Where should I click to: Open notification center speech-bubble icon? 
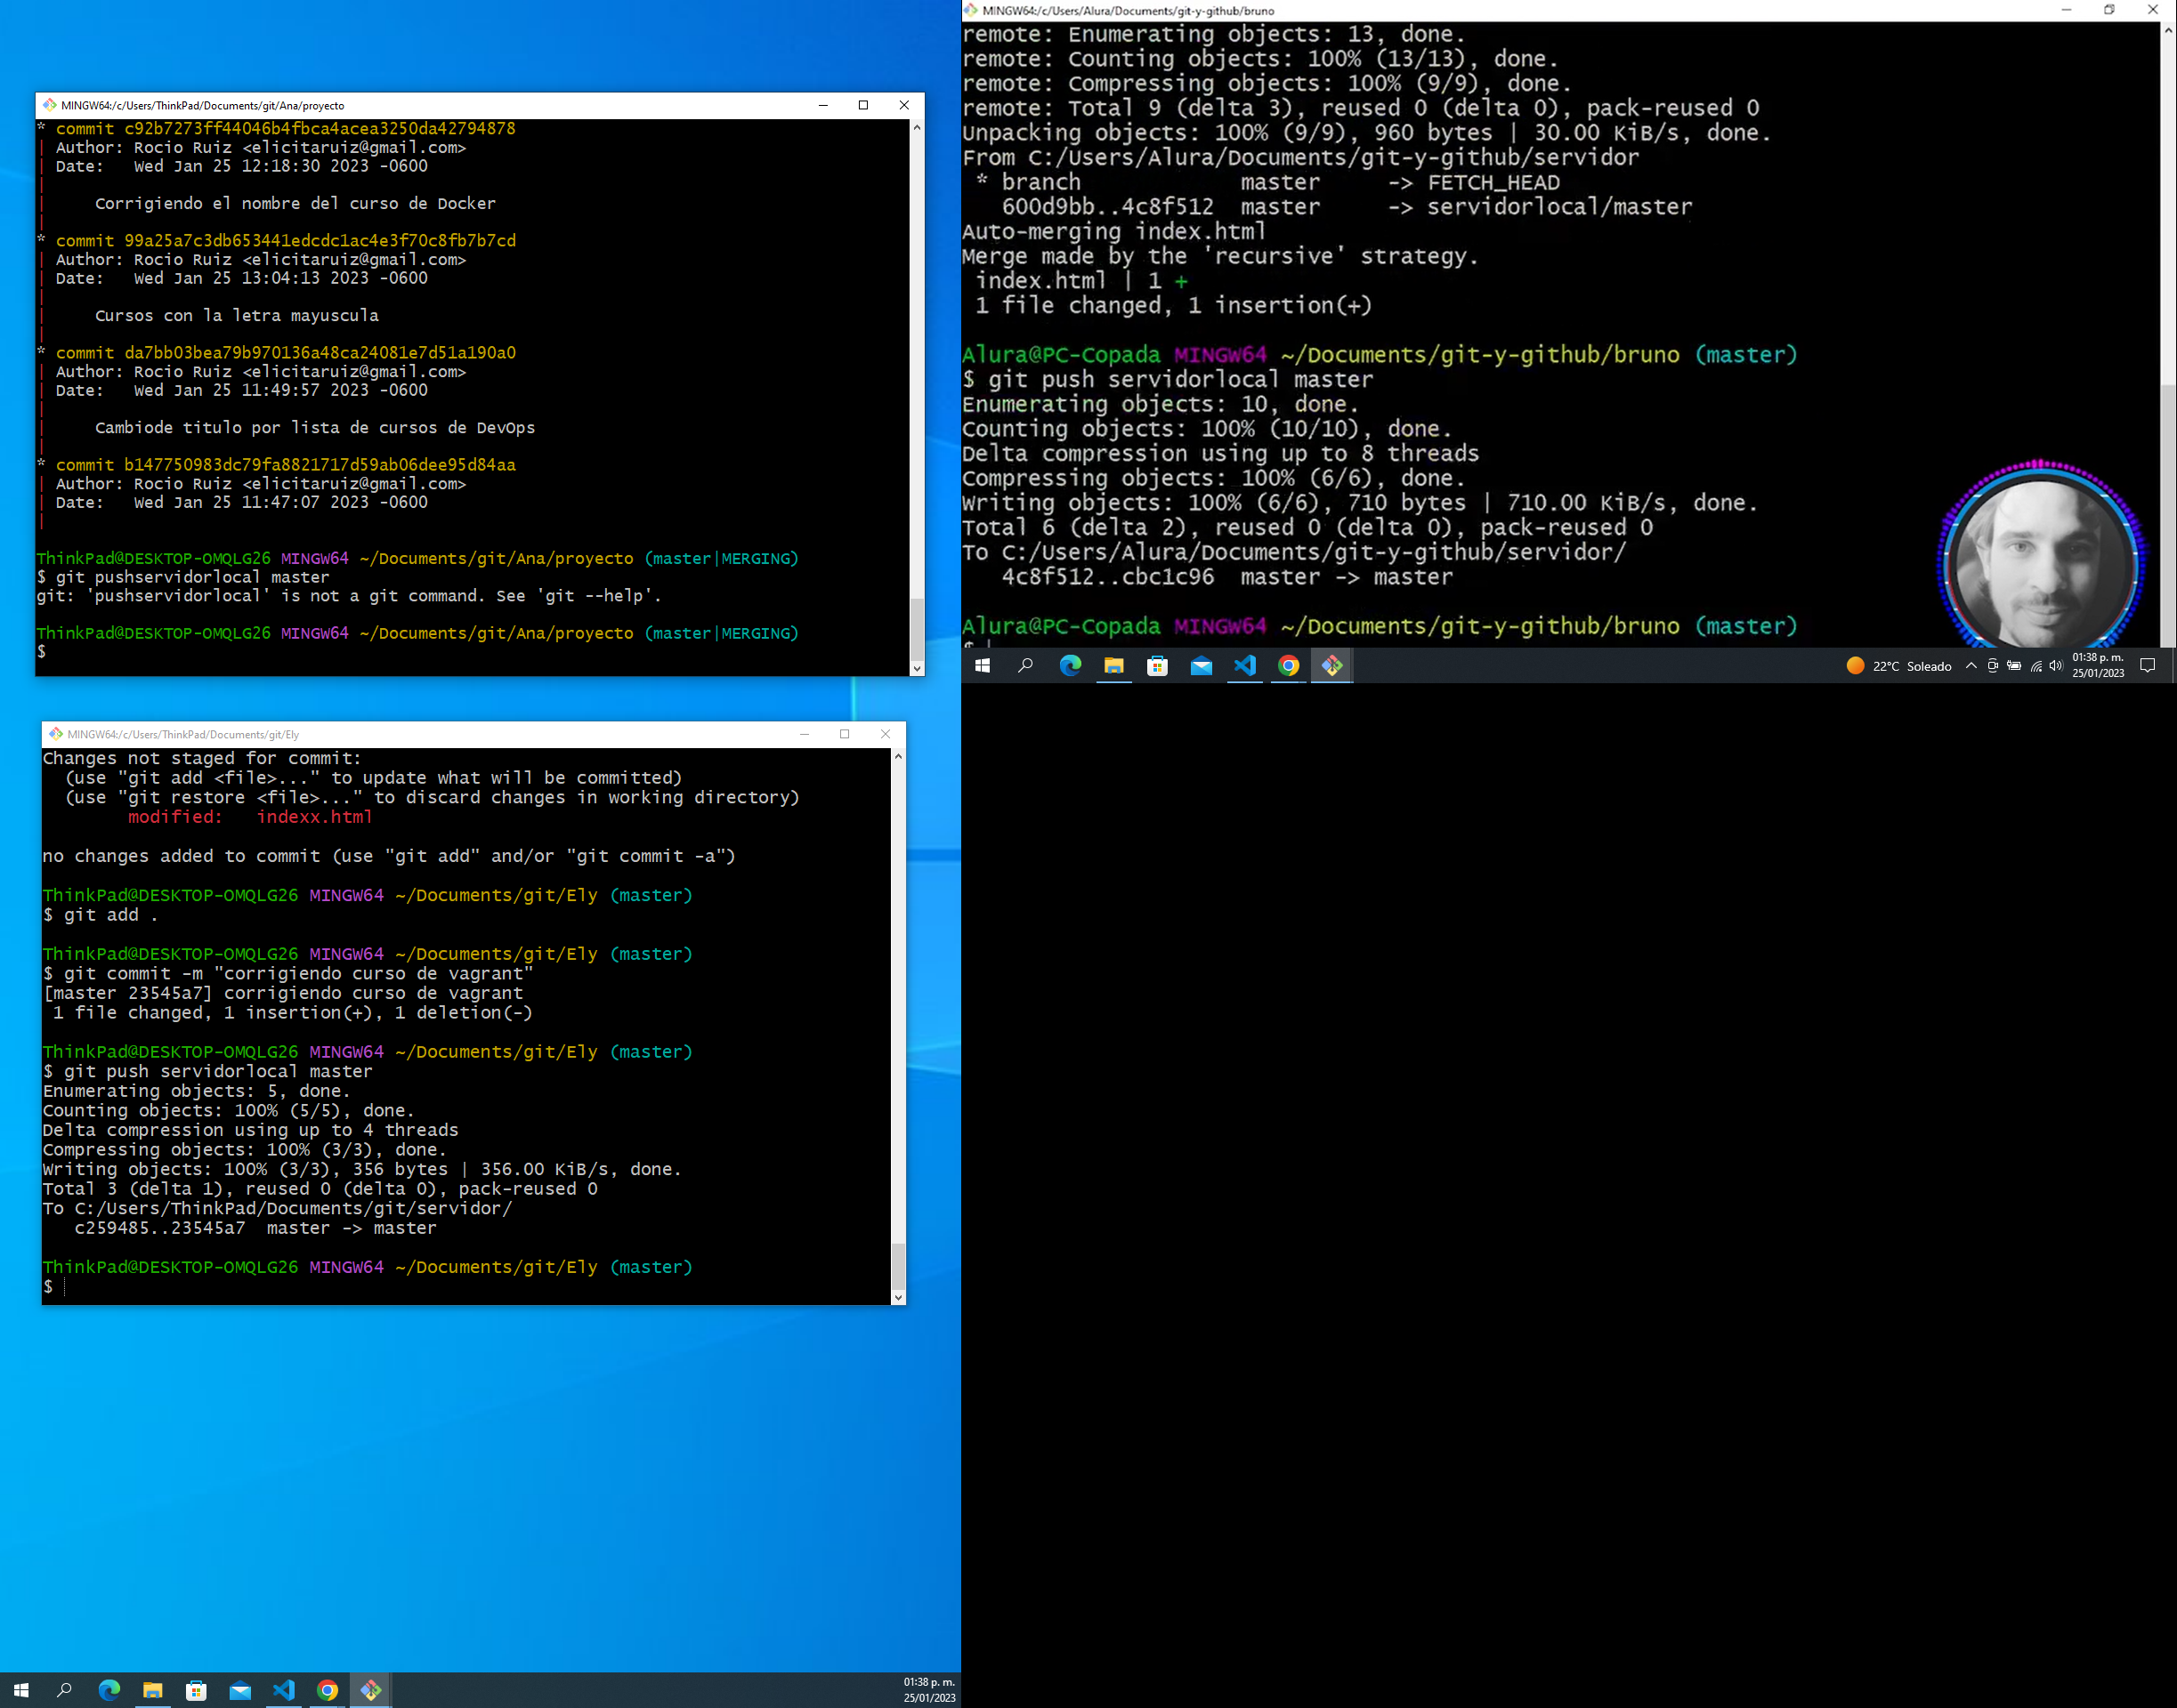tap(2147, 666)
